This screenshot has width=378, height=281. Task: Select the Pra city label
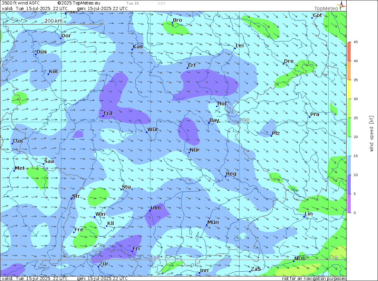click(315, 114)
